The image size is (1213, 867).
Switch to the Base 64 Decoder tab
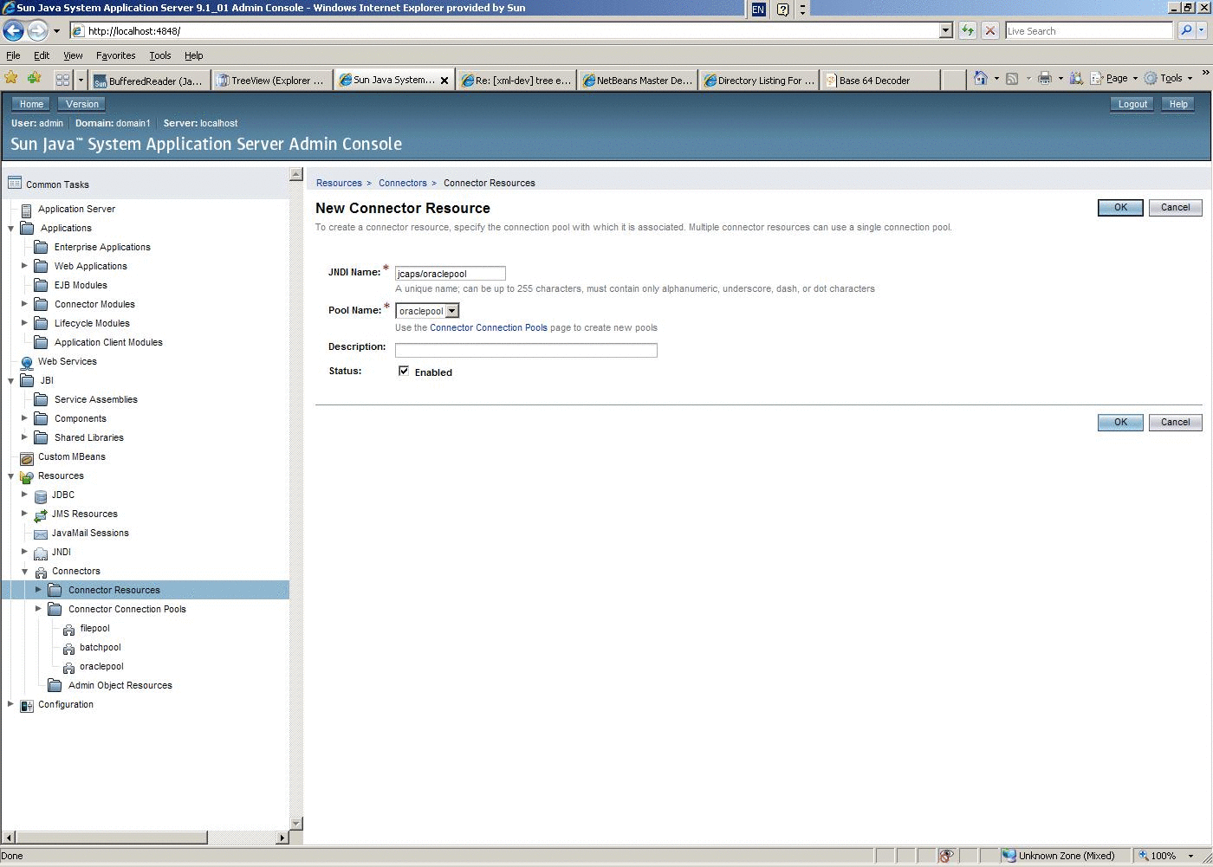point(880,81)
